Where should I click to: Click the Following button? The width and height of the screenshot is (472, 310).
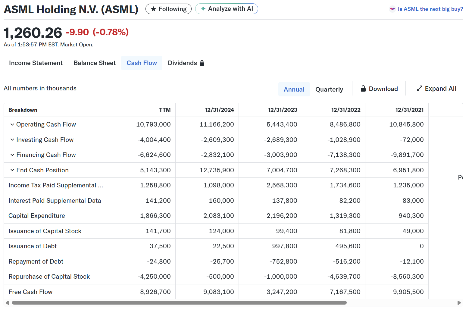coord(168,9)
